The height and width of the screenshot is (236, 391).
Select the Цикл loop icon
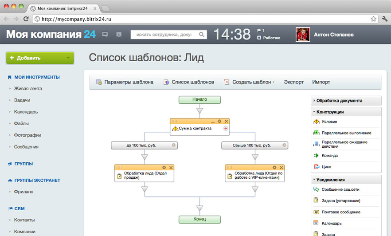pos(317,166)
